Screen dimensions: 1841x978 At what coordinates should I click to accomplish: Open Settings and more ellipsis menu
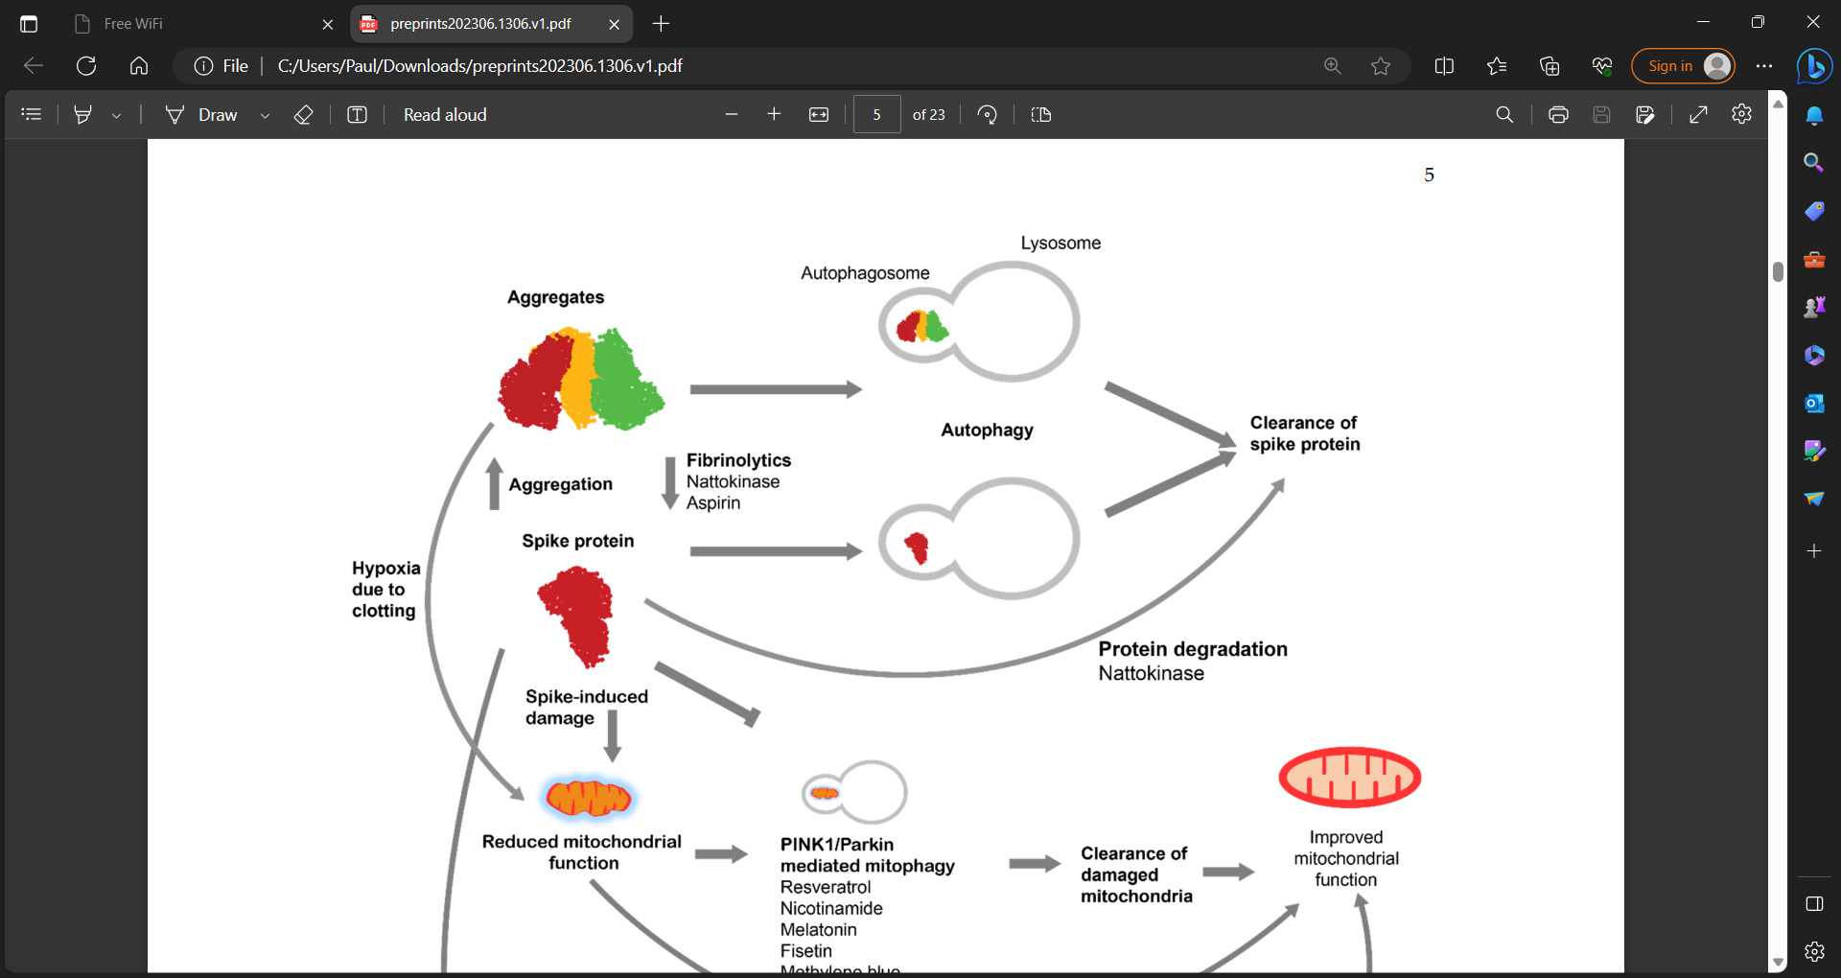[1764, 66]
